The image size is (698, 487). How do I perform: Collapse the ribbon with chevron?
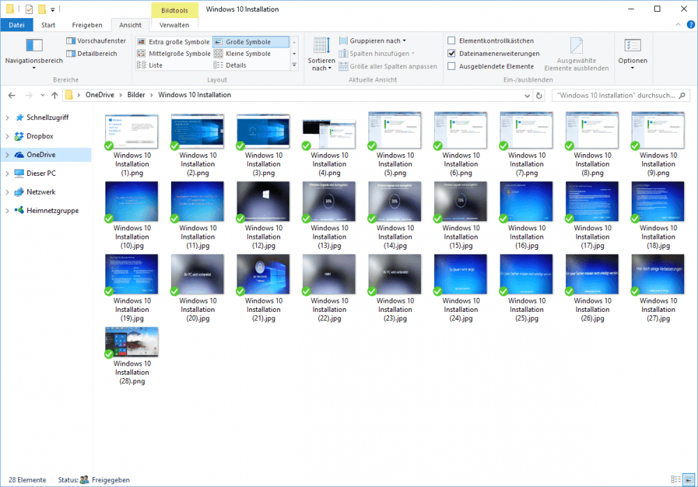(678, 25)
